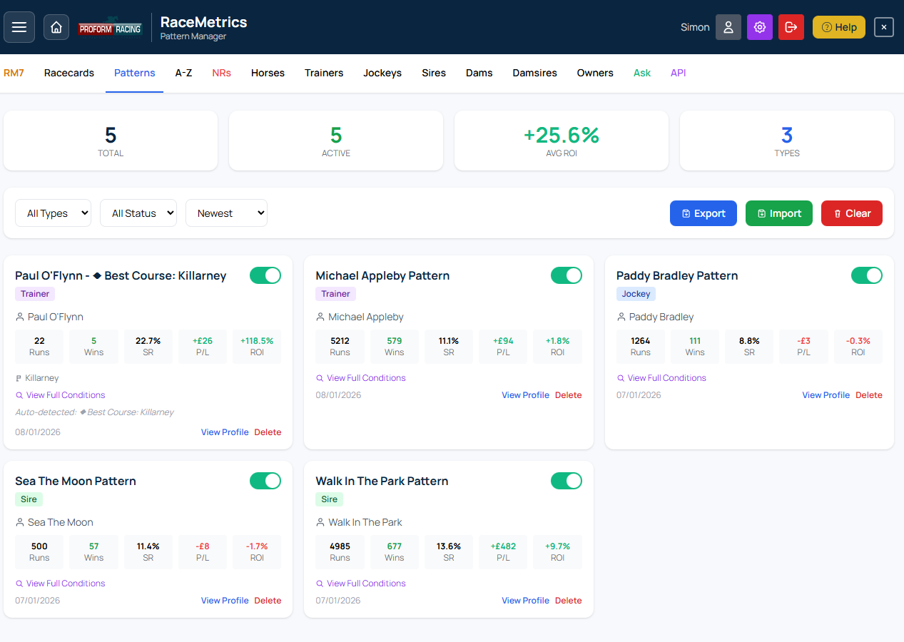Open the settings gear icon
The image size is (904, 642).
coord(759,26)
